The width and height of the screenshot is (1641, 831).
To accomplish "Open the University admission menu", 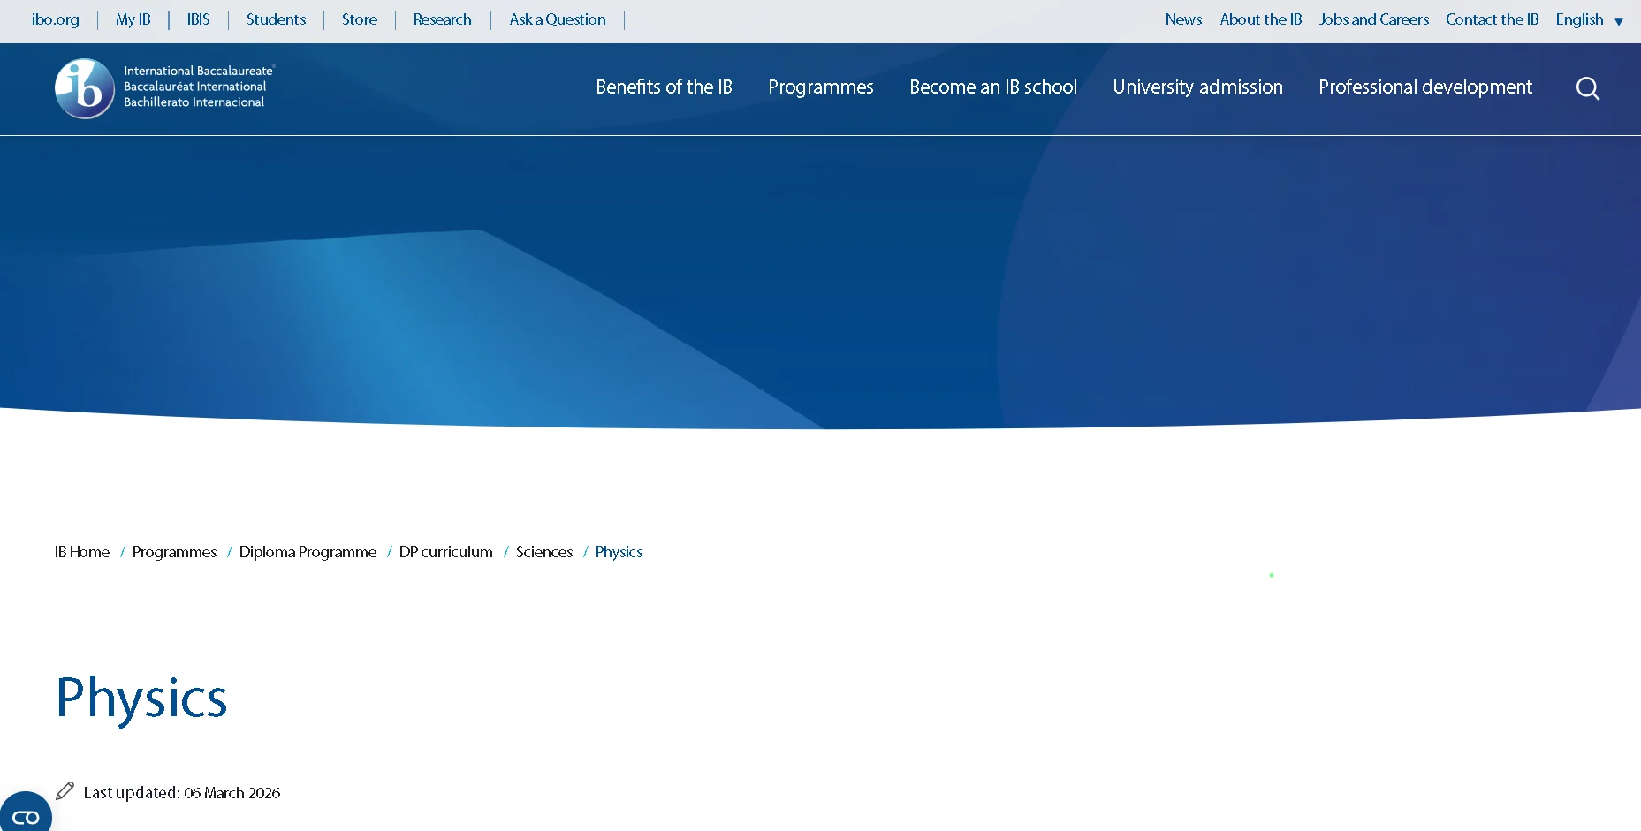I will point(1197,87).
